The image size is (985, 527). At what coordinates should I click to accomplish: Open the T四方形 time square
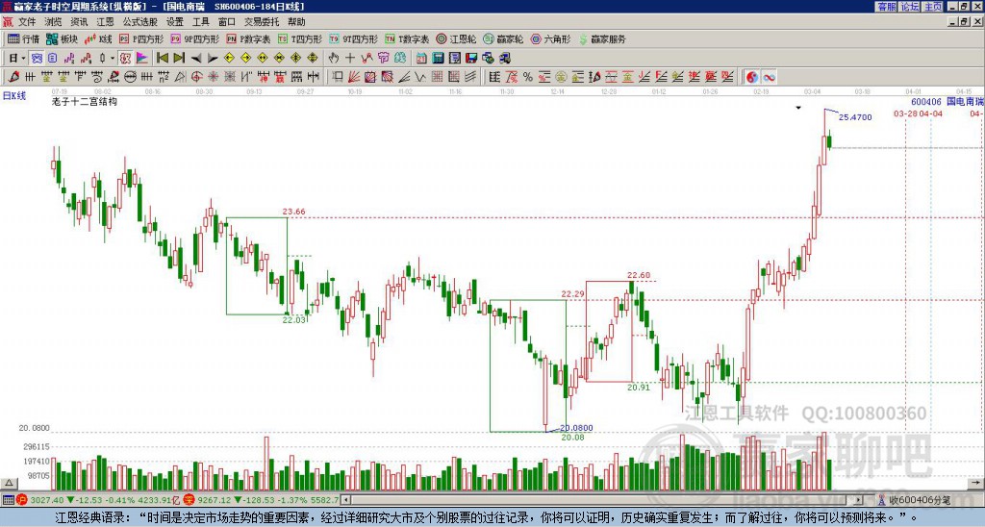pyautogui.click(x=299, y=38)
